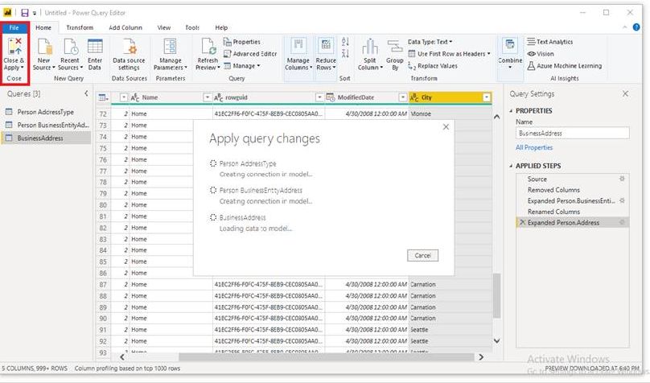Open the Manage dropdown in Query group

tap(242, 66)
